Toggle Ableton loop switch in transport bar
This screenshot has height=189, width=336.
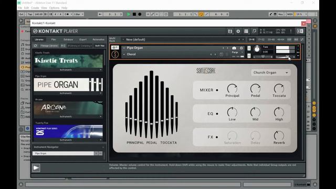point(201,14)
